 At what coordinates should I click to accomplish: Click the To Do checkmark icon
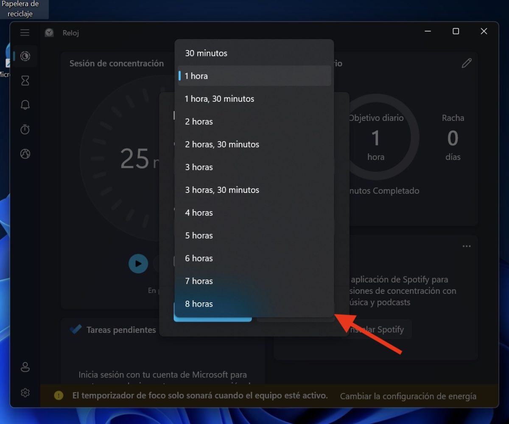click(x=76, y=329)
